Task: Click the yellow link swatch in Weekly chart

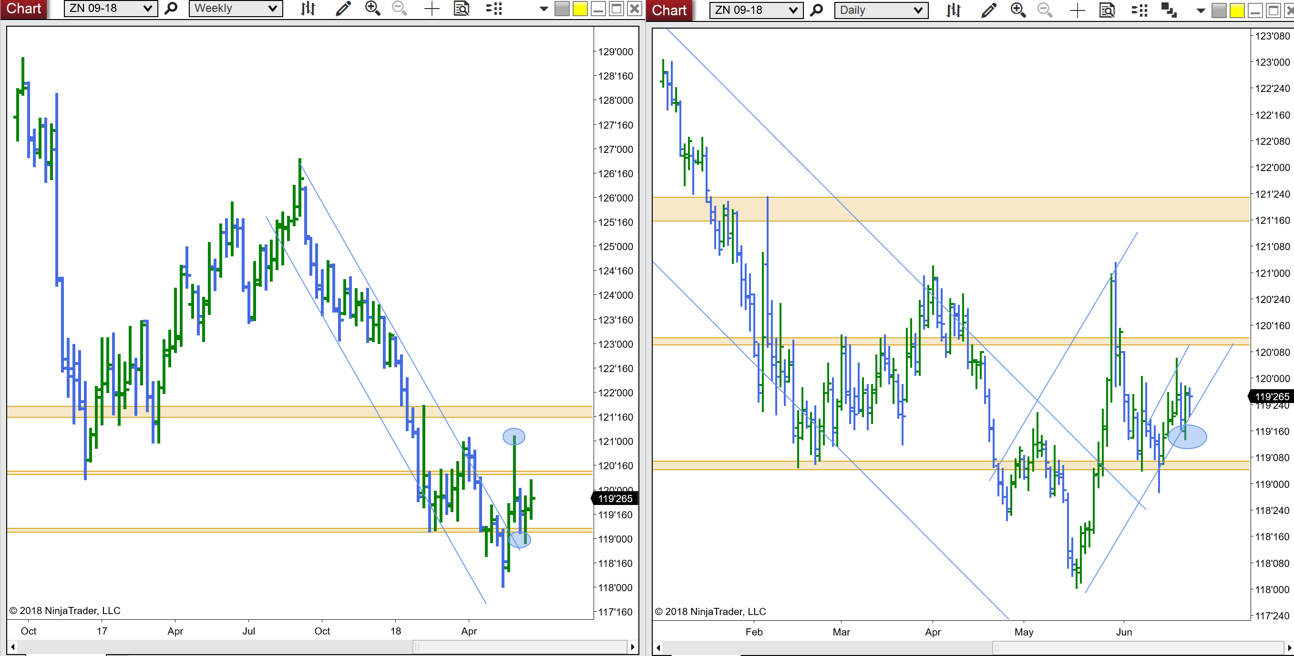Action: tap(580, 9)
